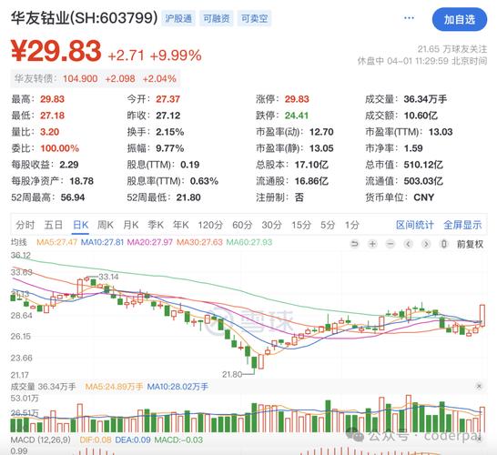Switch to the 1分 chart tab
This screenshot has width=497, height=455.
pyautogui.click(x=352, y=225)
